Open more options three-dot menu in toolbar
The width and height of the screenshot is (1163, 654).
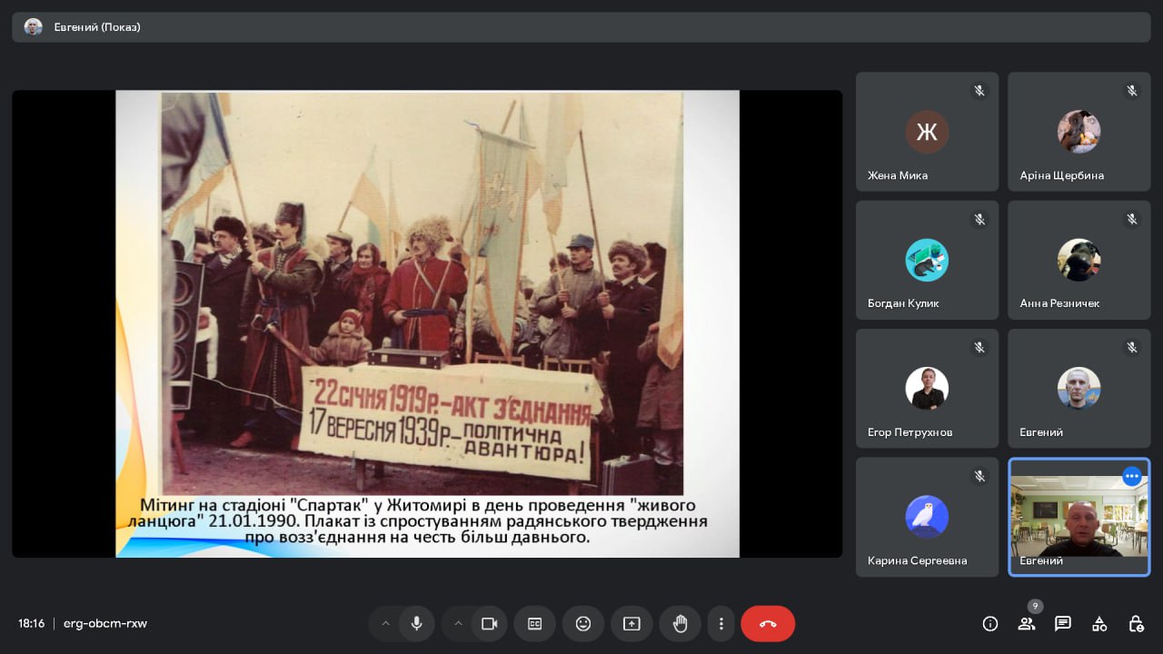(x=721, y=623)
